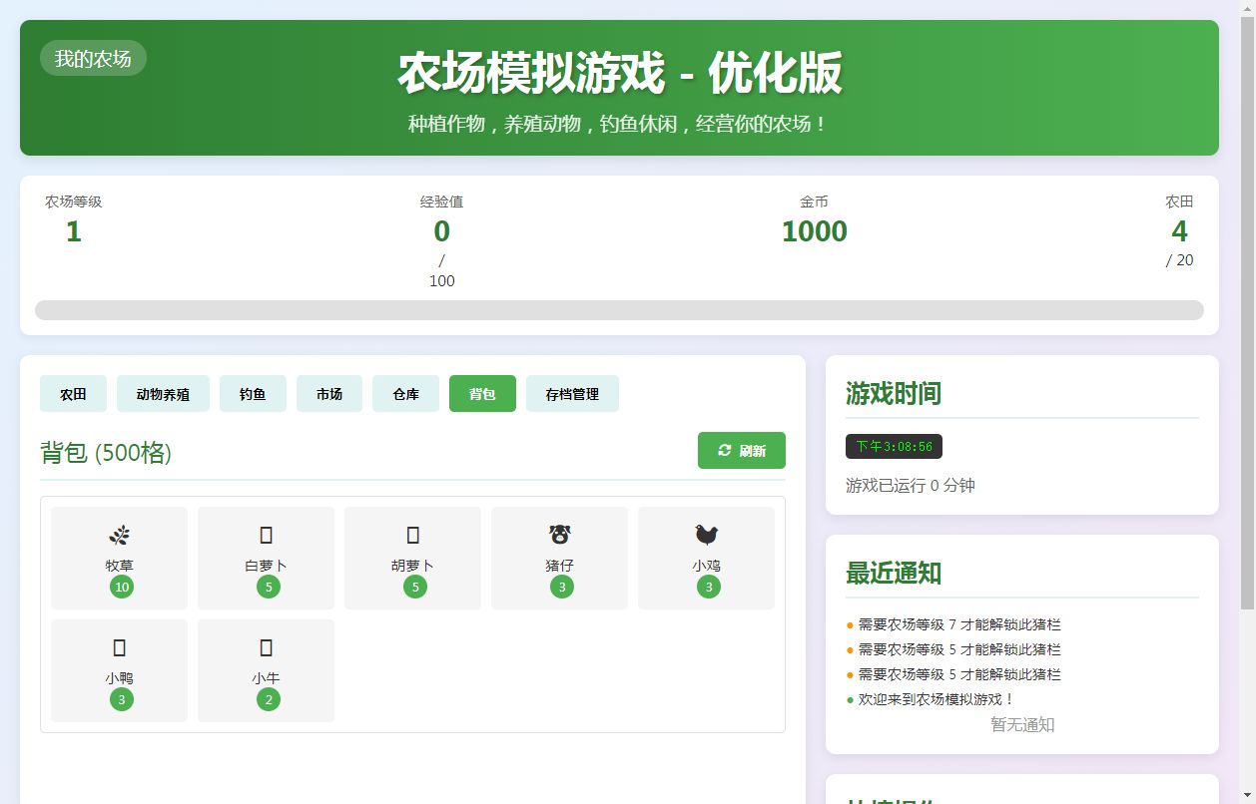Click the green game clock display
The image size is (1256, 804).
pos(894,447)
